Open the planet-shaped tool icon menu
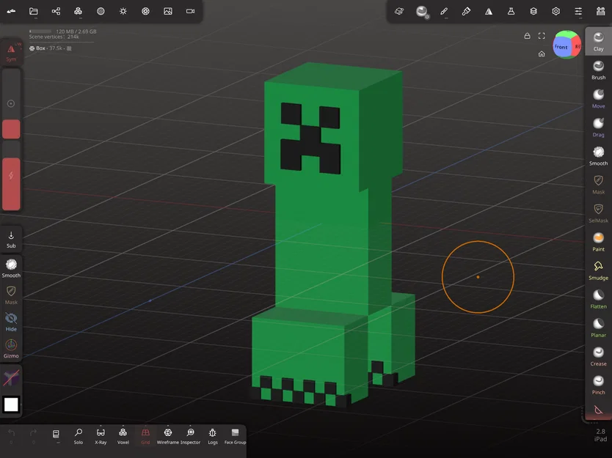The image size is (612, 458). 399,11
